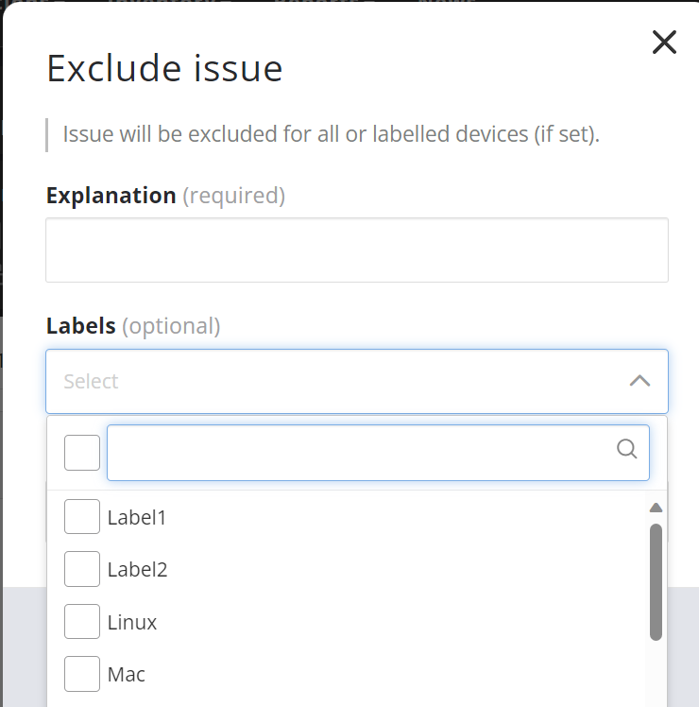Screen dimensions: 699x707
Task: Close the Exclude issue dialog
Action: tap(664, 42)
